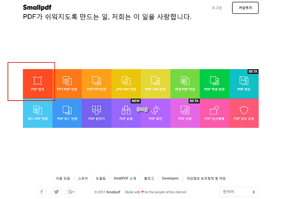Open SmallPDF 소개 about link
Screen dimensions: 282x199
pos(125,178)
